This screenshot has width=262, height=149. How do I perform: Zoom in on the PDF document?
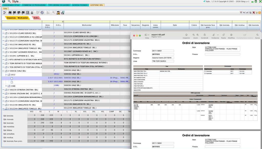pos(198,35)
